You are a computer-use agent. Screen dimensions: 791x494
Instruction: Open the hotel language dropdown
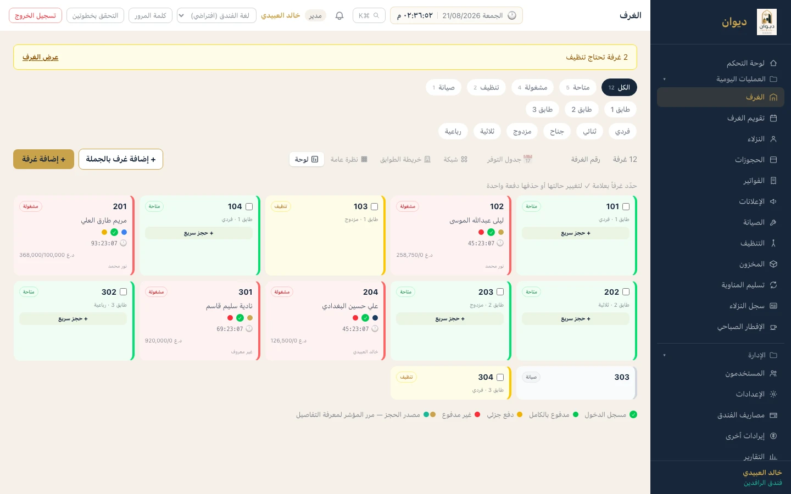216,15
